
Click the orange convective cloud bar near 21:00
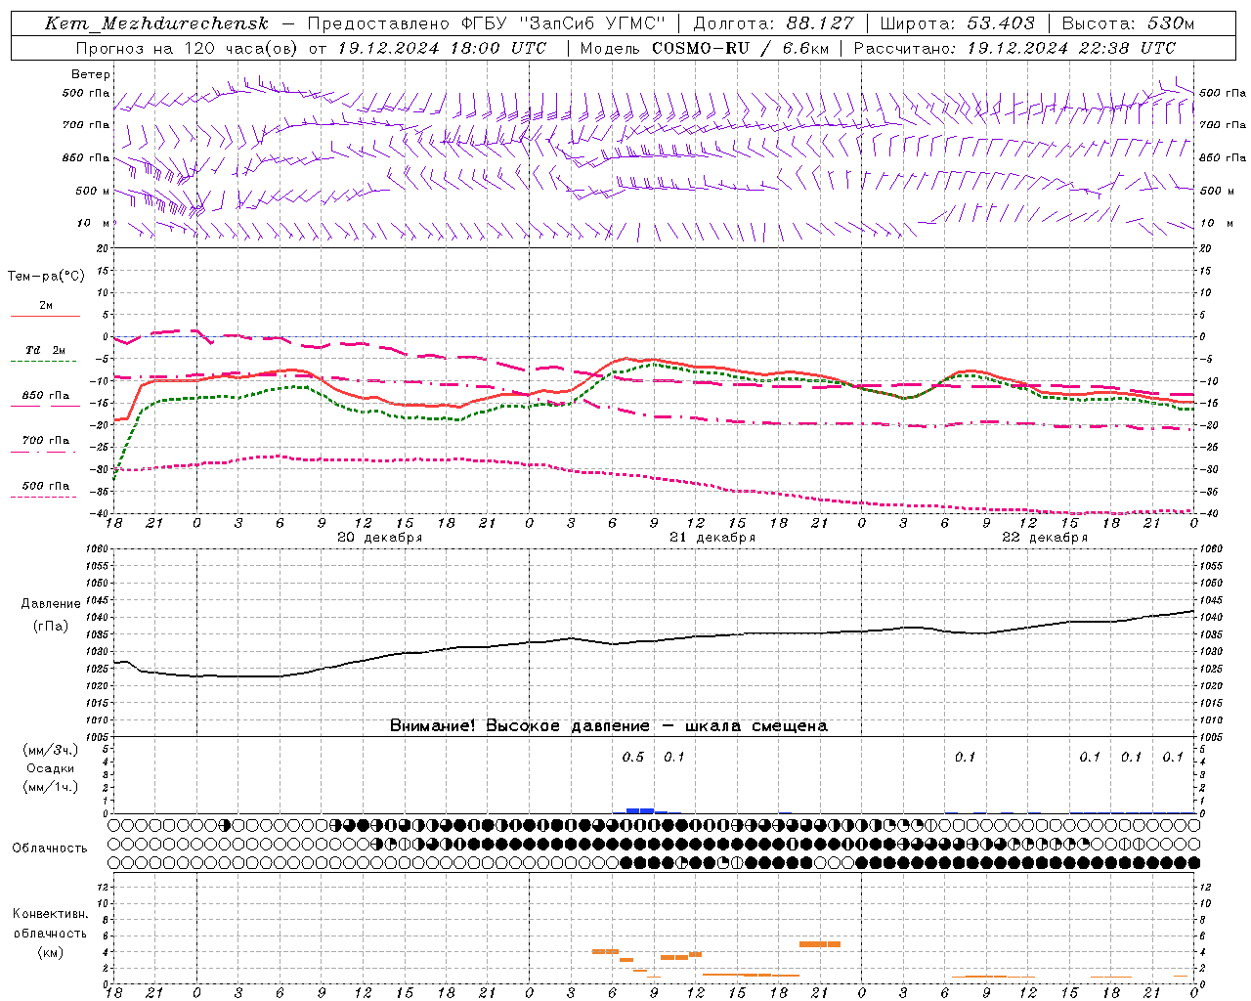click(820, 944)
